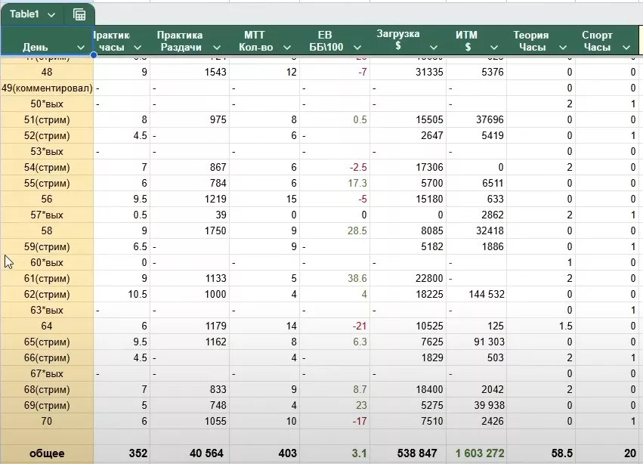The image size is (643, 464).
Task: Click the Table1 label
Action: point(24,14)
